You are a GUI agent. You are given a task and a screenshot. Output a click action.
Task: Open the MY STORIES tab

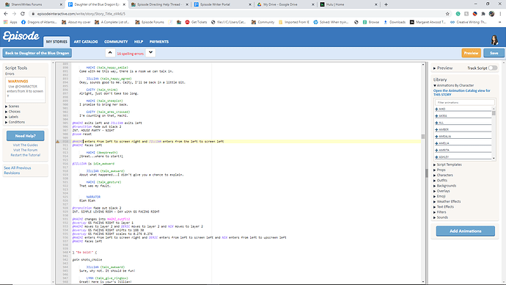coord(56,42)
